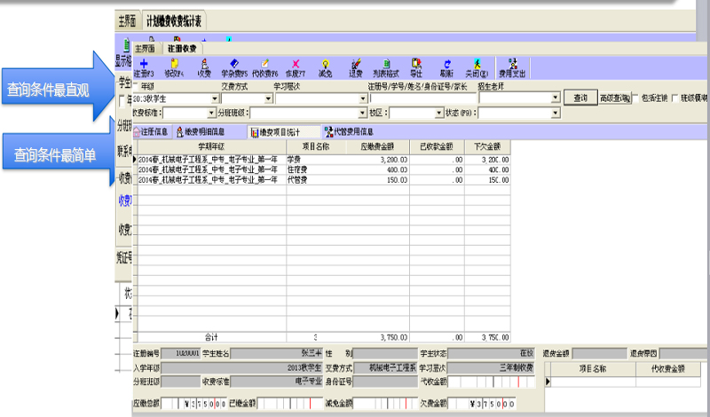The height and width of the screenshot is (417, 710).
Task: Click the 高级查询 advanced search button
Action: (613, 98)
